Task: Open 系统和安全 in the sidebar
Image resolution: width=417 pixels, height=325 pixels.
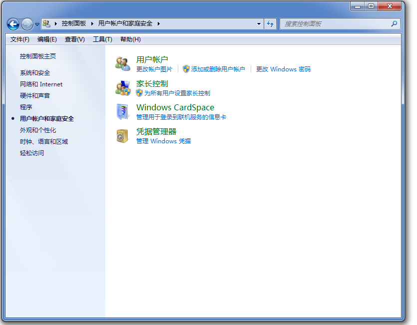Action: (35, 73)
